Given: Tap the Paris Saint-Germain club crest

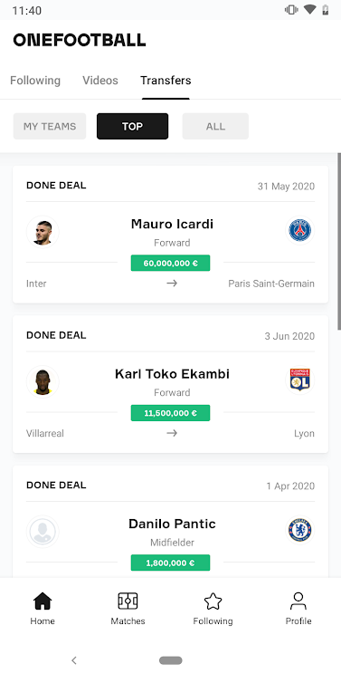Looking at the screenshot, I should (x=300, y=230).
